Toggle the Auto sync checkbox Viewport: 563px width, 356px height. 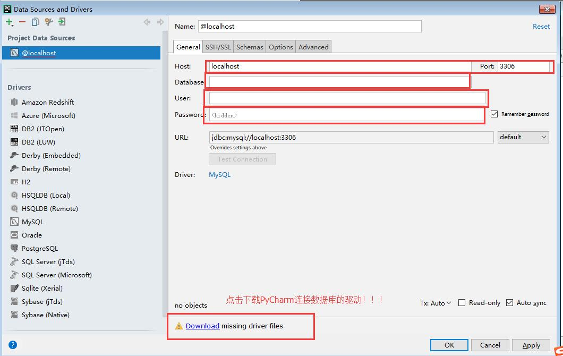(x=509, y=303)
